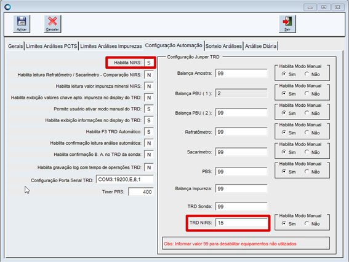The image size is (349, 262).
Task: Click the Balança Impureza field
Action: click(x=241, y=188)
